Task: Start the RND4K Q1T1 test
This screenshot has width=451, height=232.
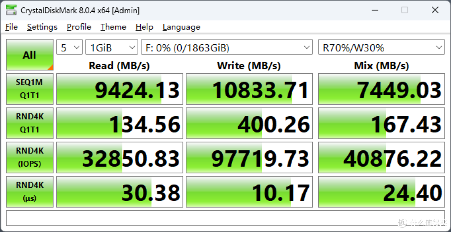Action: pyautogui.click(x=30, y=123)
